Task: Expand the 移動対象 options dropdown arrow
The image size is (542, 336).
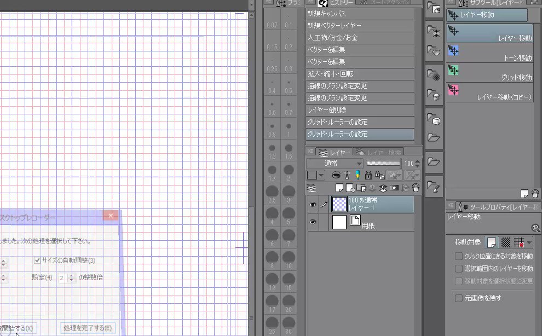Action: (529, 242)
